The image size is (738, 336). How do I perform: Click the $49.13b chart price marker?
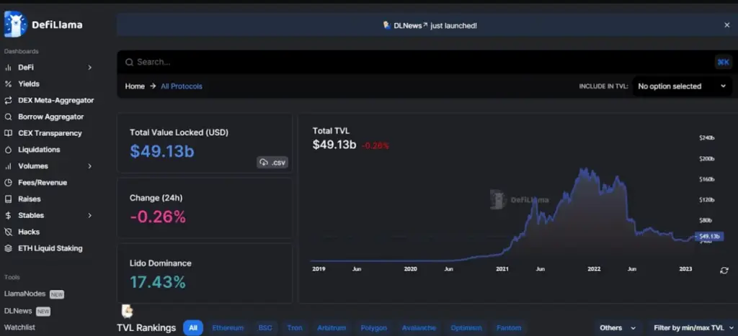coord(709,237)
